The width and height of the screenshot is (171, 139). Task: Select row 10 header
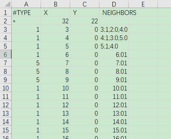[5, 88]
